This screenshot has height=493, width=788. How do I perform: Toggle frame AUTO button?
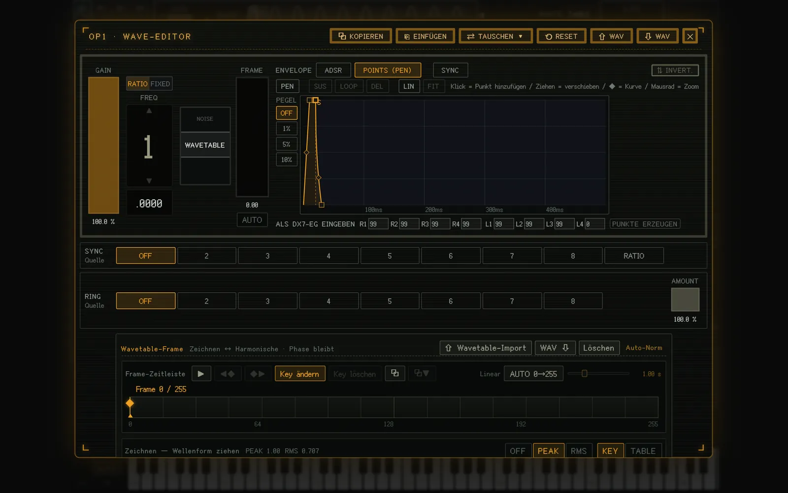point(252,220)
